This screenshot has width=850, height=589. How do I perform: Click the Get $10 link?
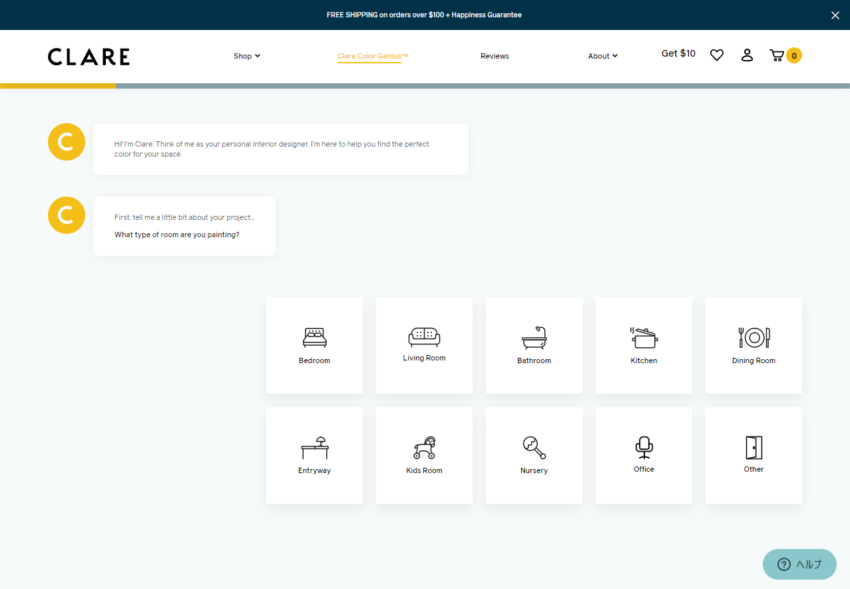(678, 53)
